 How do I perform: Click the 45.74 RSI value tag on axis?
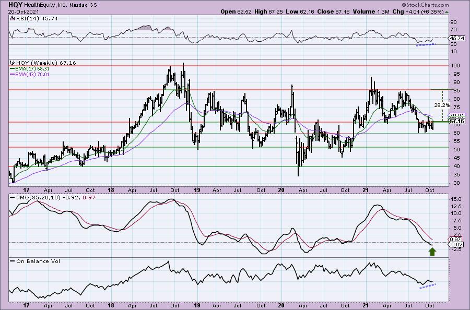pyautogui.click(x=457, y=38)
